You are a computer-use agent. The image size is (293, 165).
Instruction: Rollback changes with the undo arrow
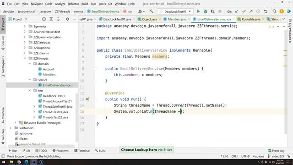tap(266, 11)
